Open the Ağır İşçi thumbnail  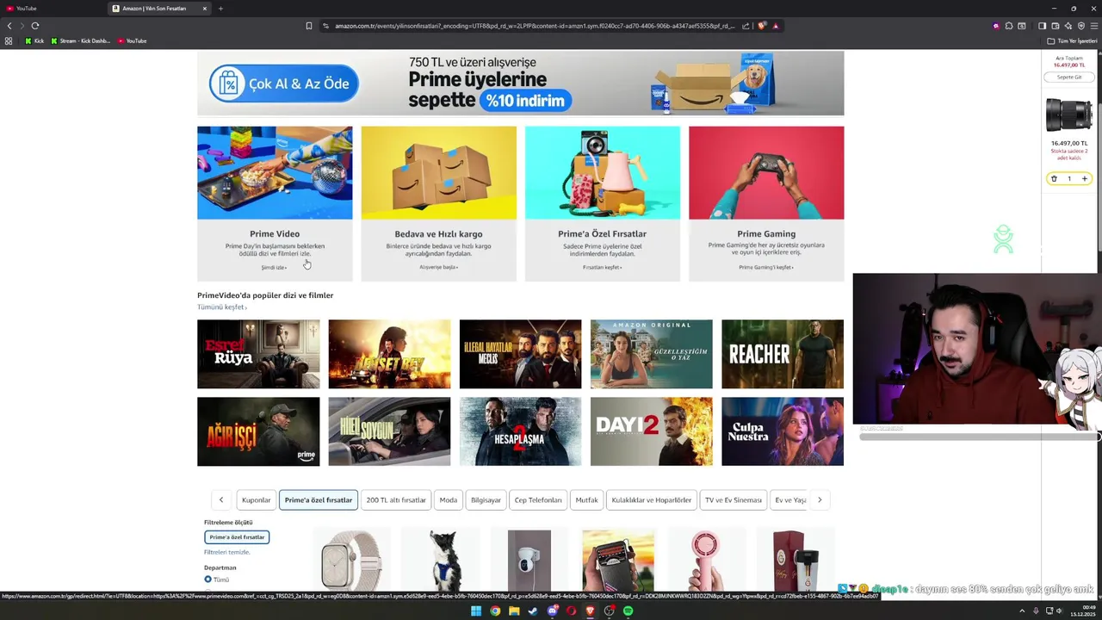click(x=258, y=431)
